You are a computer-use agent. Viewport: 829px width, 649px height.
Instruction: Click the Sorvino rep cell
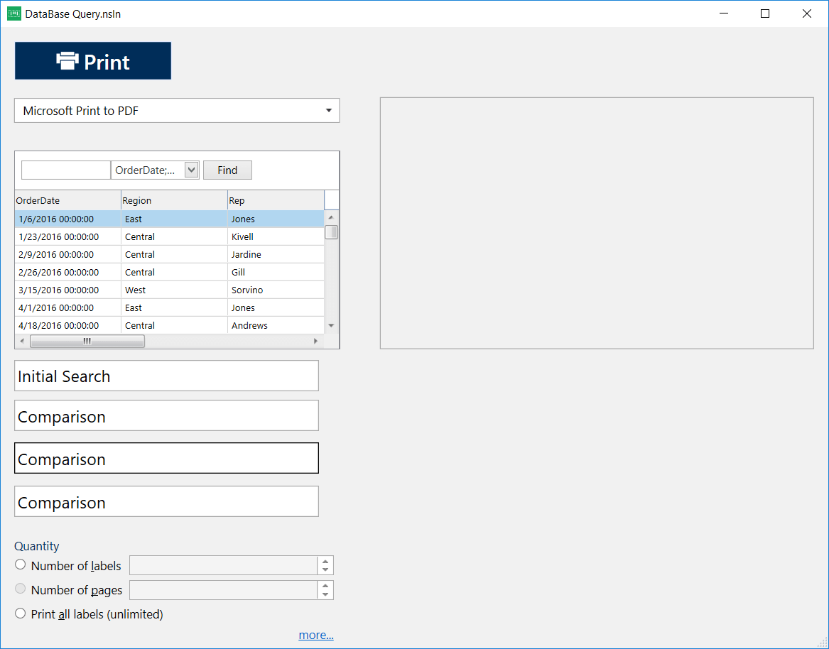click(276, 290)
